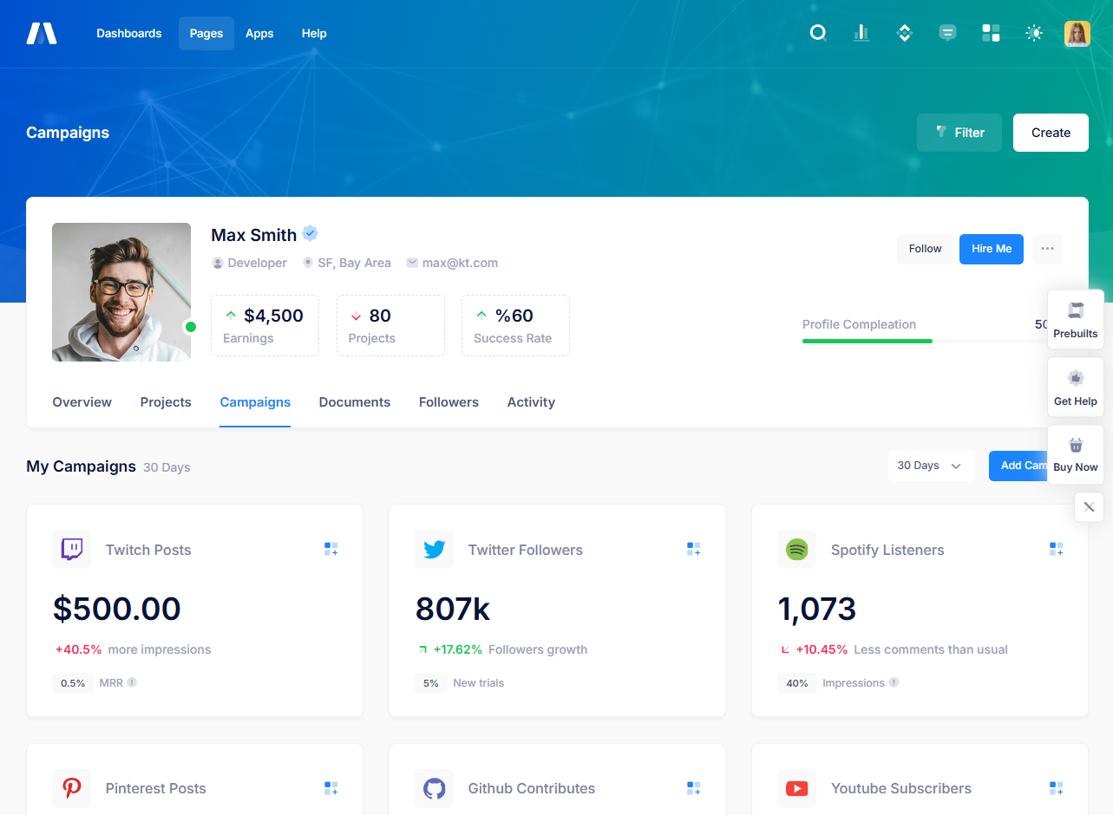Click Twitter bird icon on Followers card
The height and width of the screenshot is (815, 1113).
pos(435,550)
